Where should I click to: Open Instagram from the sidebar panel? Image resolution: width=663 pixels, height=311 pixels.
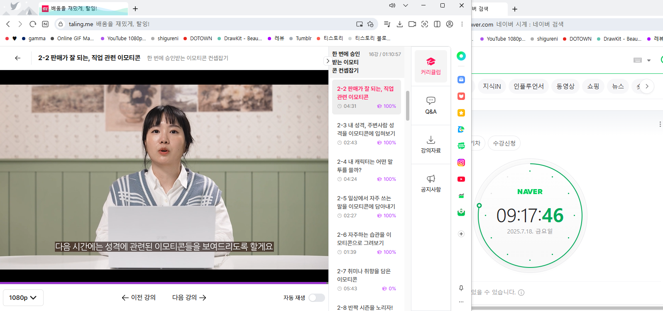pyautogui.click(x=461, y=163)
